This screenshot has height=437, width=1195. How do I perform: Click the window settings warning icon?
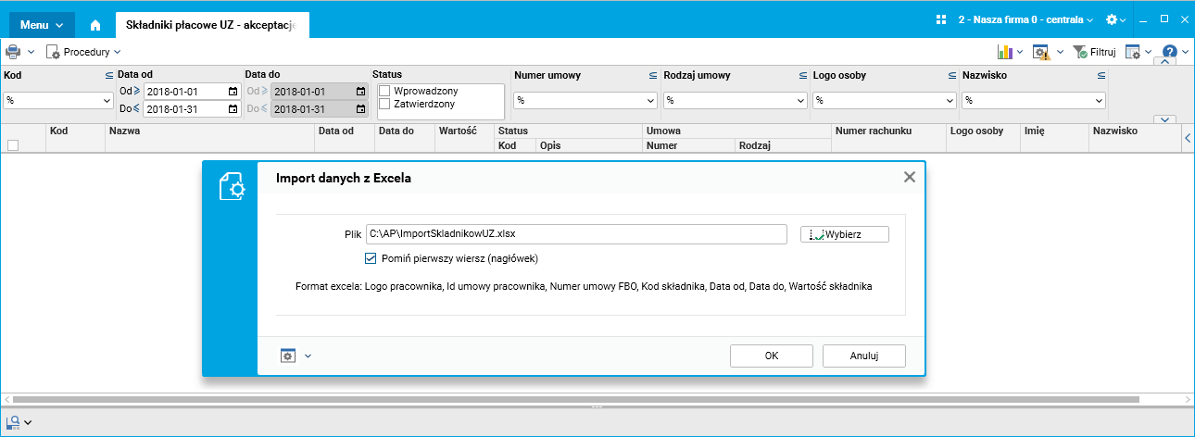click(x=1041, y=53)
